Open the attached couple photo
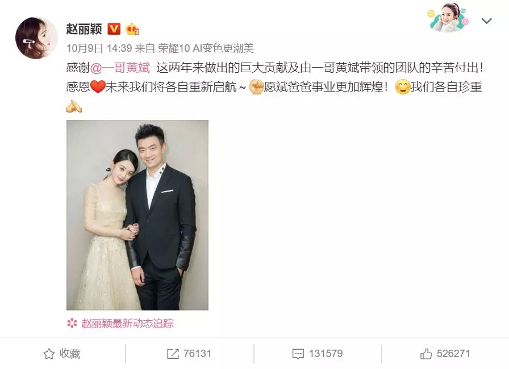 pos(137,215)
